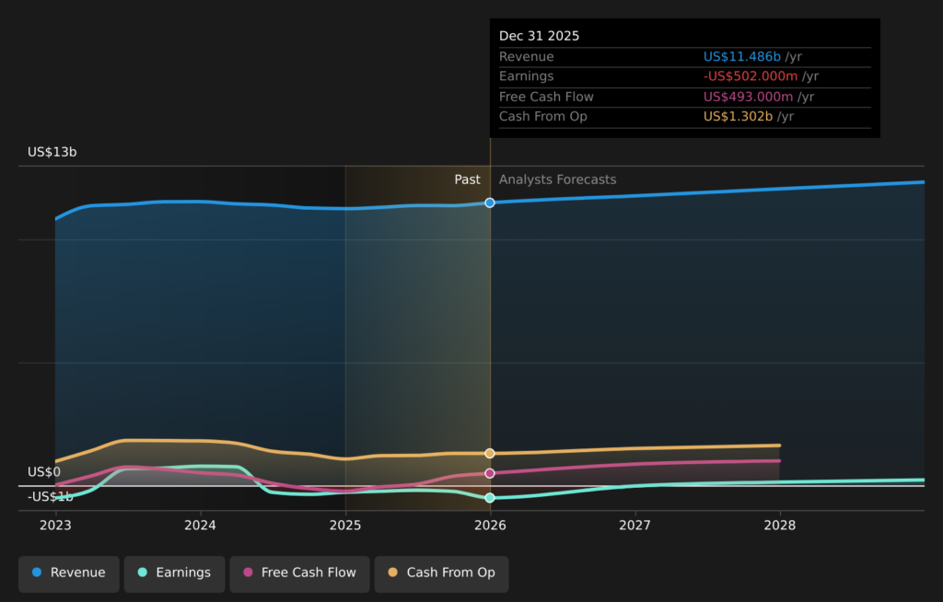Click the Earnings value -US$502.000m in tooltip
Image resolution: width=943 pixels, height=602 pixels.
pyautogui.click(x=751, y=76)
